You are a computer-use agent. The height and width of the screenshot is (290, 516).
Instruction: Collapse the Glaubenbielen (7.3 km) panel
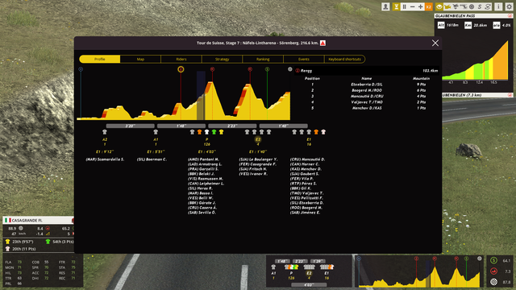(510, 95)
